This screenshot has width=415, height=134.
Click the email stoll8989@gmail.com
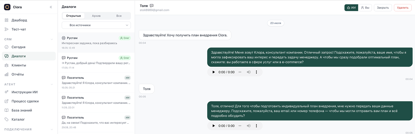click(155, 10)
